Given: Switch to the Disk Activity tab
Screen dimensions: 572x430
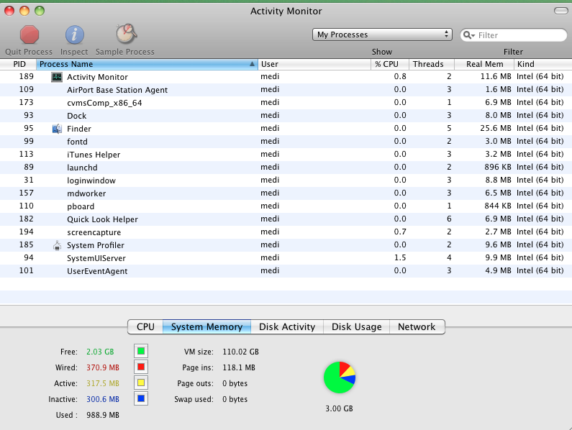Looking at the screenshot, I should point(287,326).
